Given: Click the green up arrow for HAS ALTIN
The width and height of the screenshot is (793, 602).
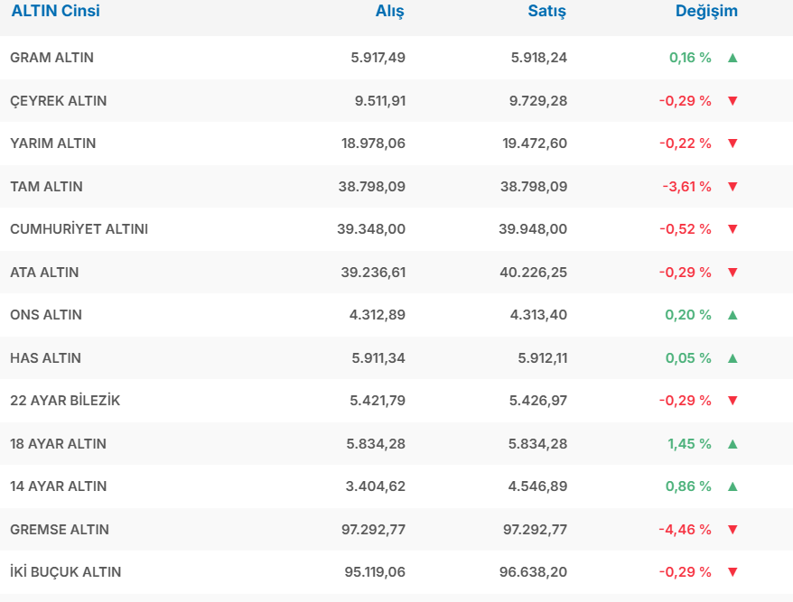Looking at the screenshot, I should (x=732, y=358).
